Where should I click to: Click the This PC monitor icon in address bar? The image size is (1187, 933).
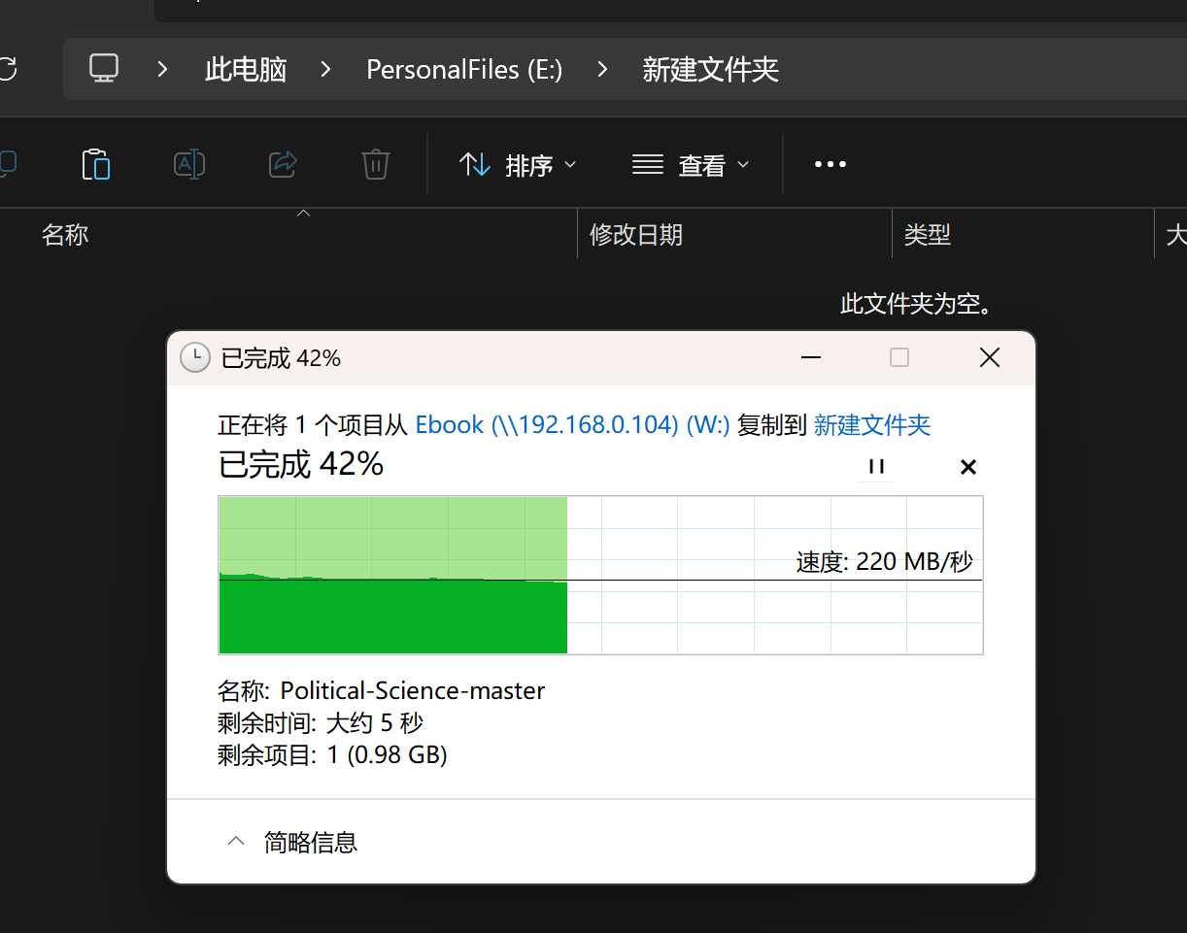tap(104, 69)
